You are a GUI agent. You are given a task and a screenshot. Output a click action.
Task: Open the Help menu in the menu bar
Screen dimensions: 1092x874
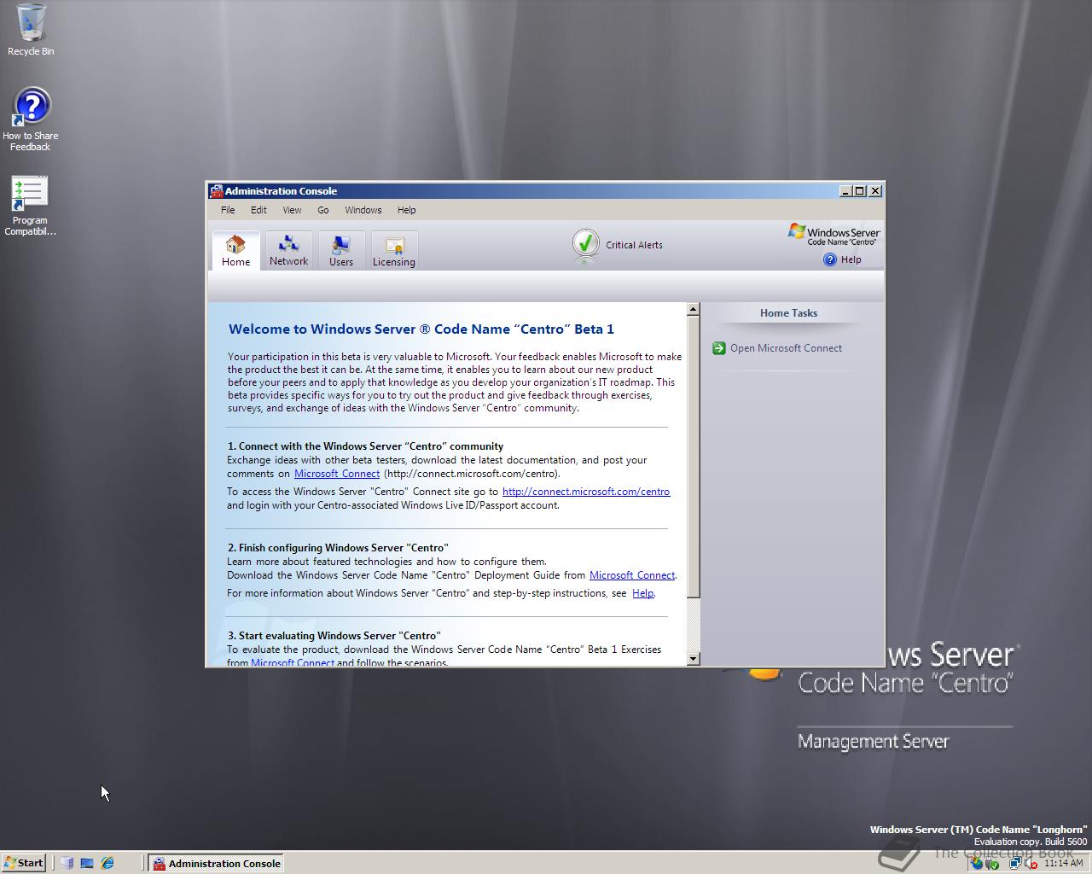(x=407, y=210)
